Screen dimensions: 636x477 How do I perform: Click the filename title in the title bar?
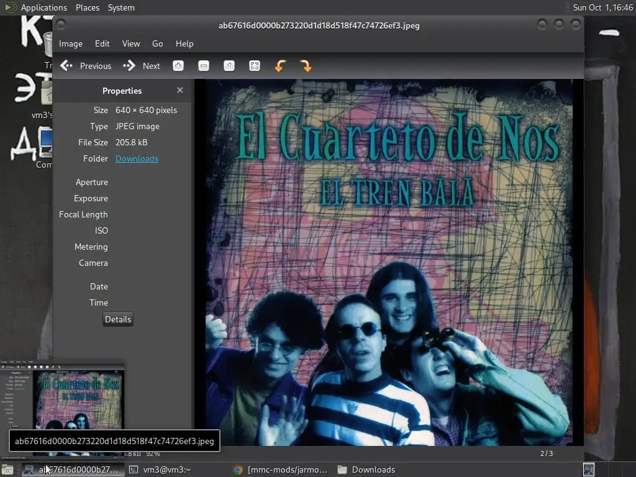[x=319, y=25]
